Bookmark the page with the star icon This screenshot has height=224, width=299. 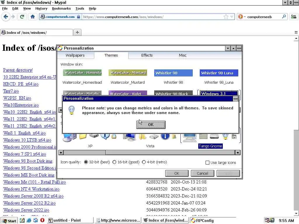pyautogui.click(x=226, y=17)
